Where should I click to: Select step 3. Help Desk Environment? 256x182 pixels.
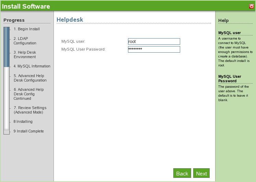pos(25,54)
